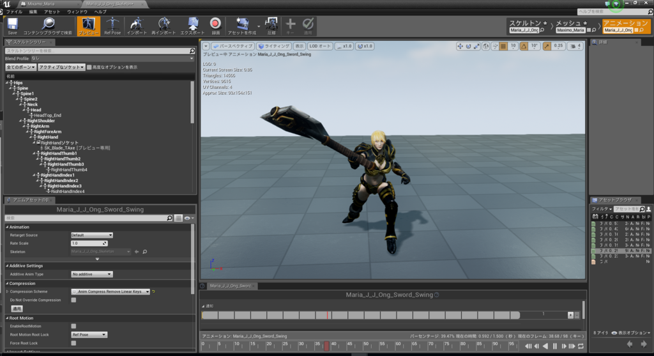The height and width of the screenshot is (356, 654).
Task: Select the translate gizmo tool in viewport
Action: click(460, 46)
